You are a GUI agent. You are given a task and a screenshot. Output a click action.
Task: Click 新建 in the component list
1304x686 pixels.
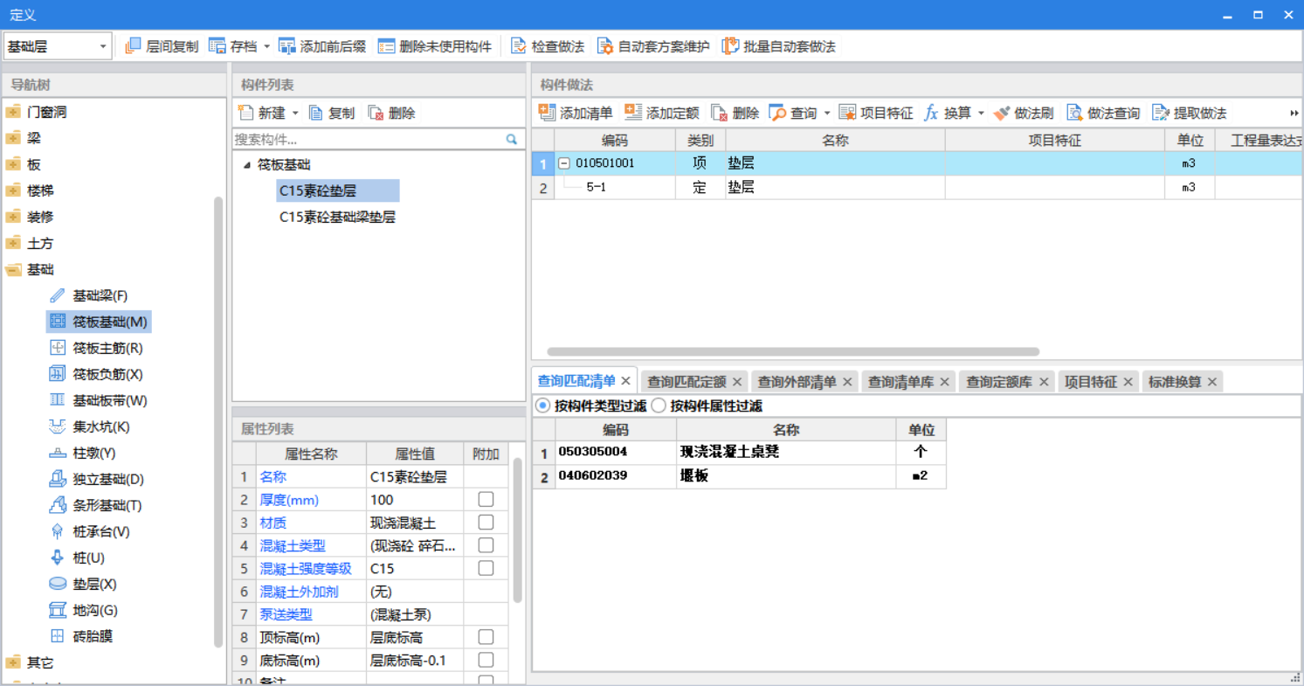[x=262, y=113]
